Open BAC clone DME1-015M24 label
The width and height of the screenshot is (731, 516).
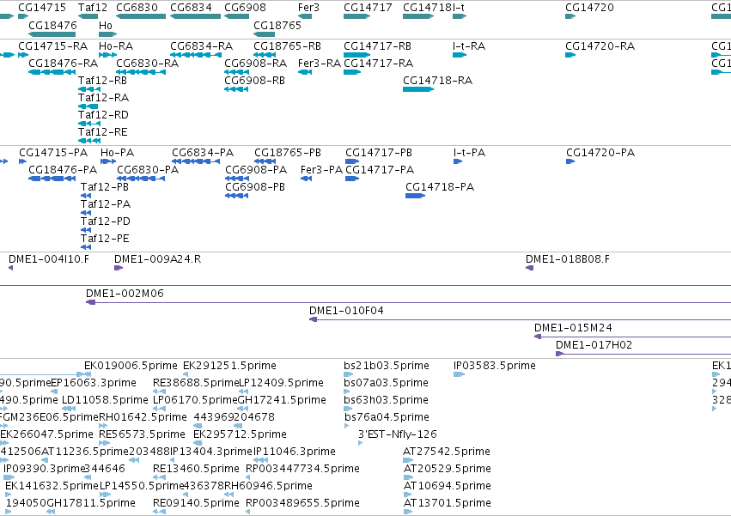point(573,328)
